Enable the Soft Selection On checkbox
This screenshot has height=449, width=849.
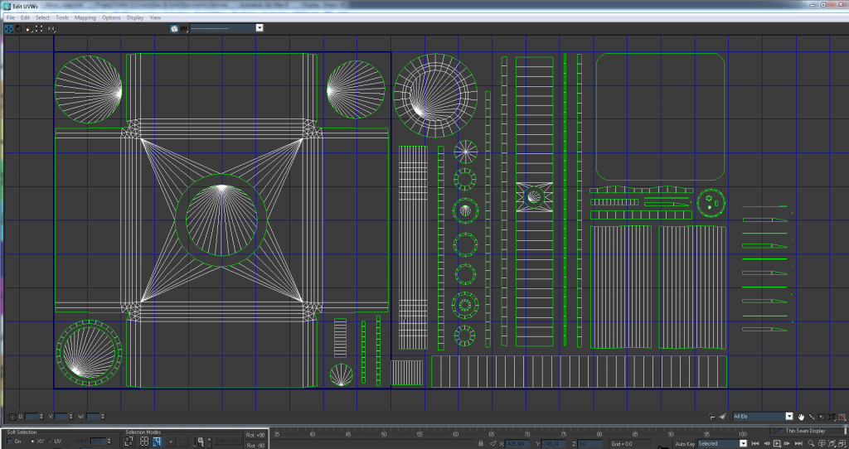10,442
